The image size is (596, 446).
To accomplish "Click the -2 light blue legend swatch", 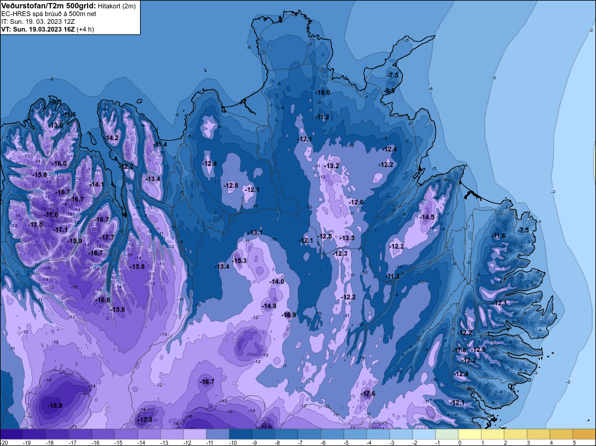I will (424, 434).
